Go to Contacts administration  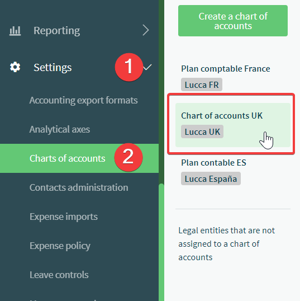(79, 187)
